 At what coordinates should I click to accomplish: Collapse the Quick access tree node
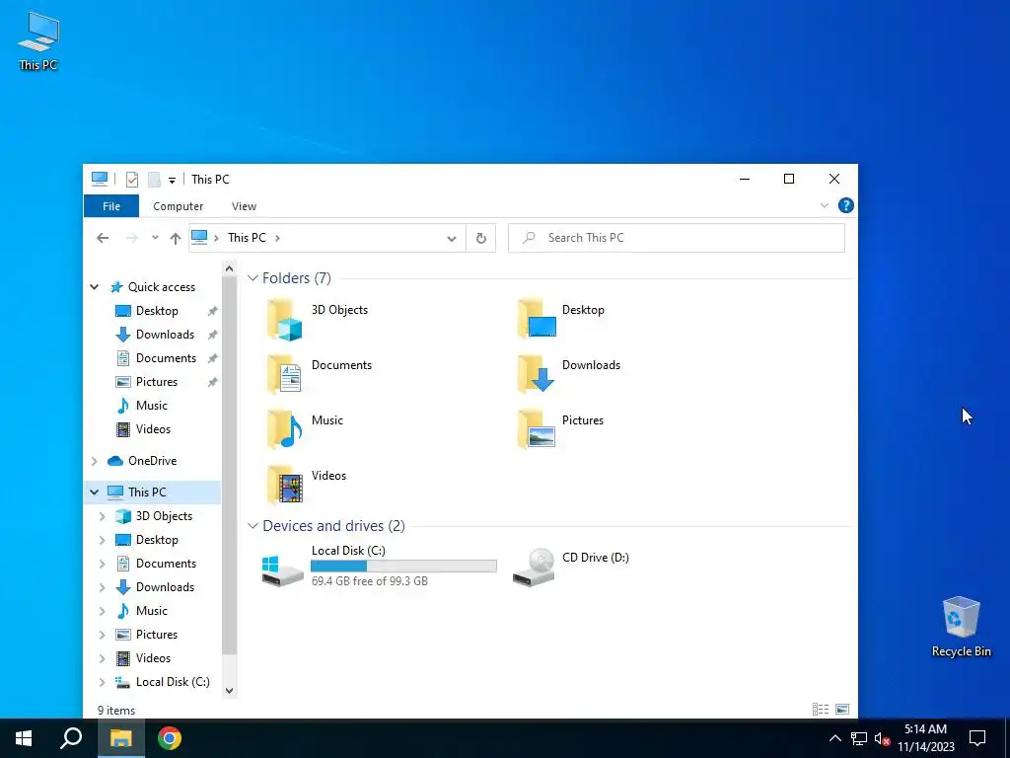tap(95, 287)
